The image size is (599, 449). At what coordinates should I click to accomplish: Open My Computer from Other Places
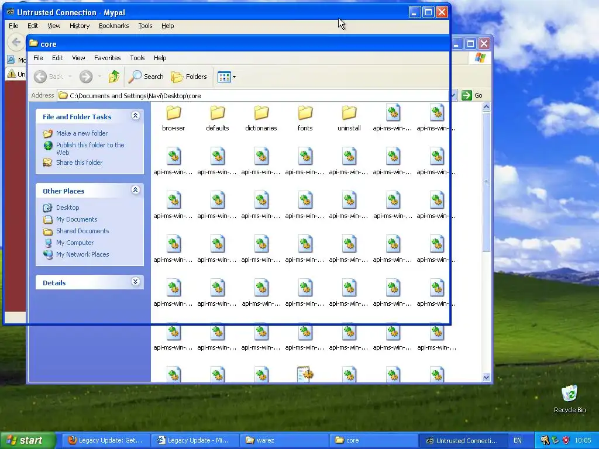[75, 243]
